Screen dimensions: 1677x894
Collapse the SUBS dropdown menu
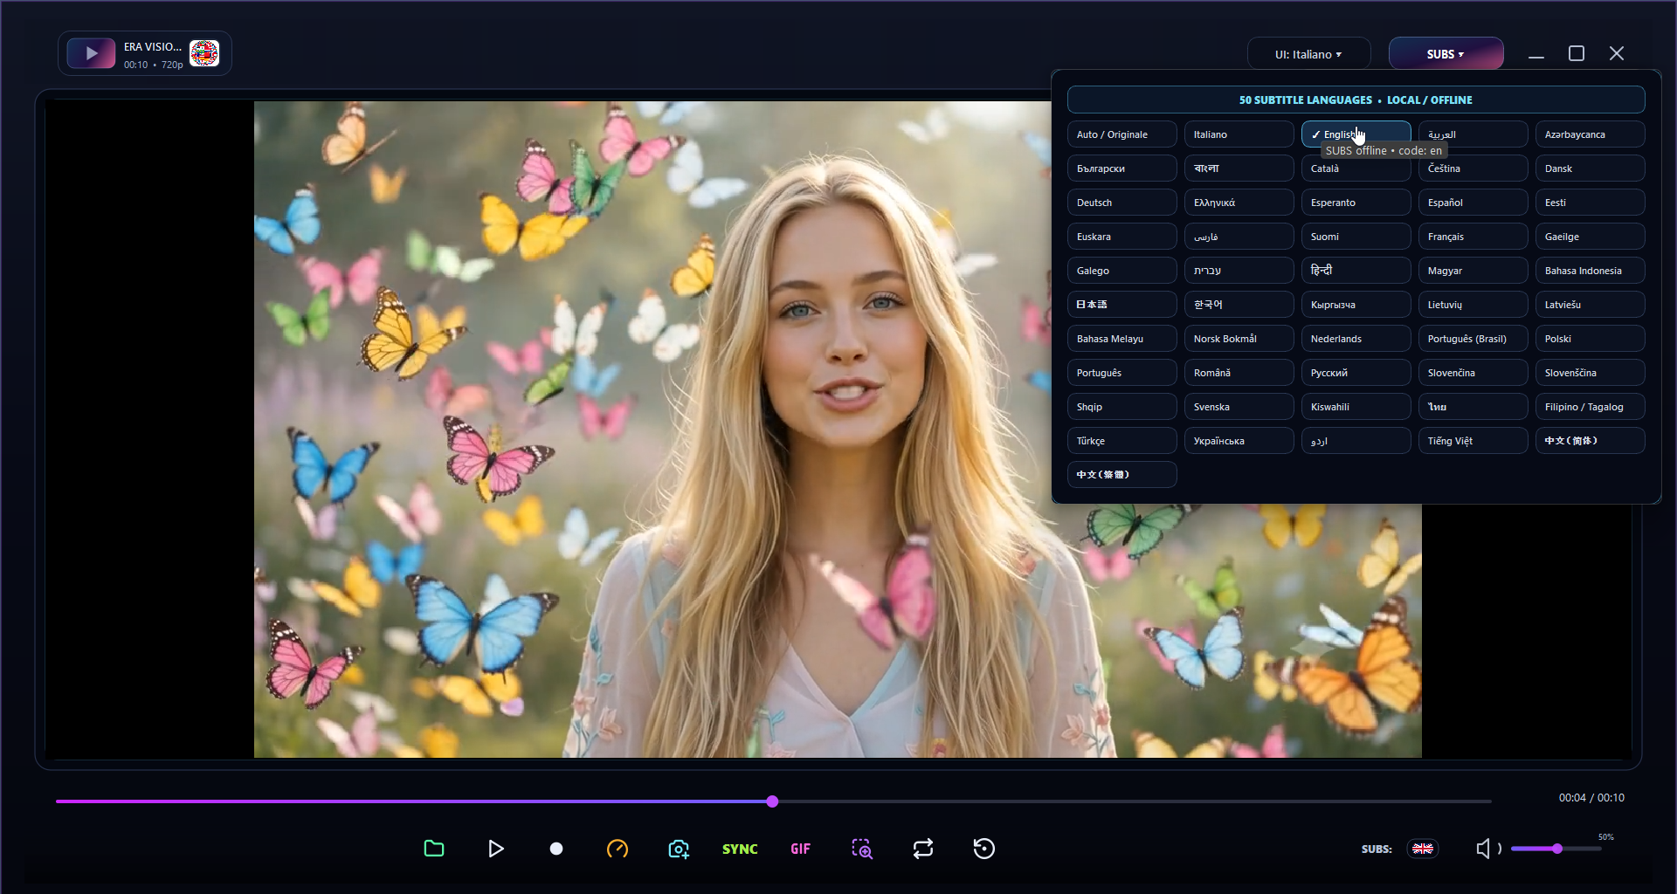point(1446,54)
